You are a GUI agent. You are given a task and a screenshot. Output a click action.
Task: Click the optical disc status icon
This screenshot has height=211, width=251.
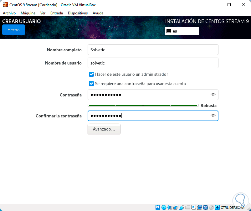point(164,208)
